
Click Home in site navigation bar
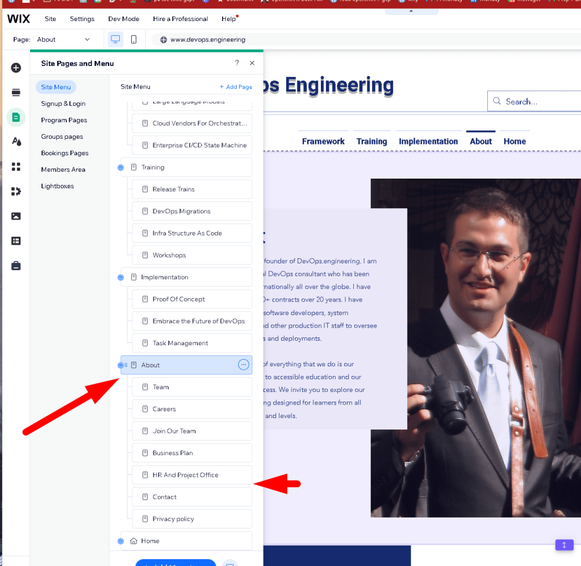(515, 142)
